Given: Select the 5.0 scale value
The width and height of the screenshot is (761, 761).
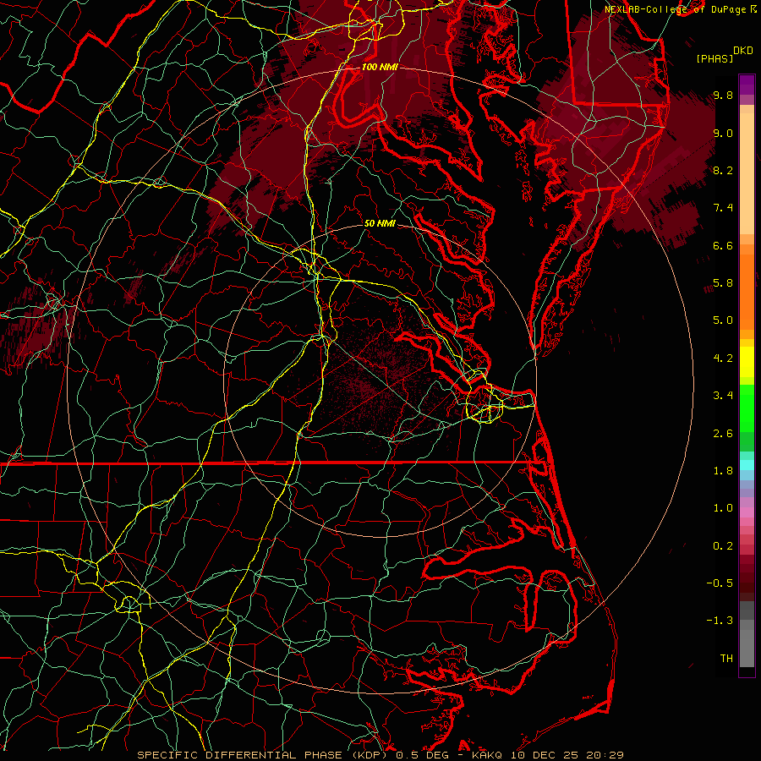Looking at the screenshot, I should (x=723, y=320).
